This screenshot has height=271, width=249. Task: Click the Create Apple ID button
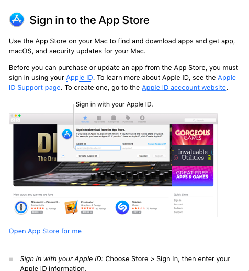click(88, 156)
